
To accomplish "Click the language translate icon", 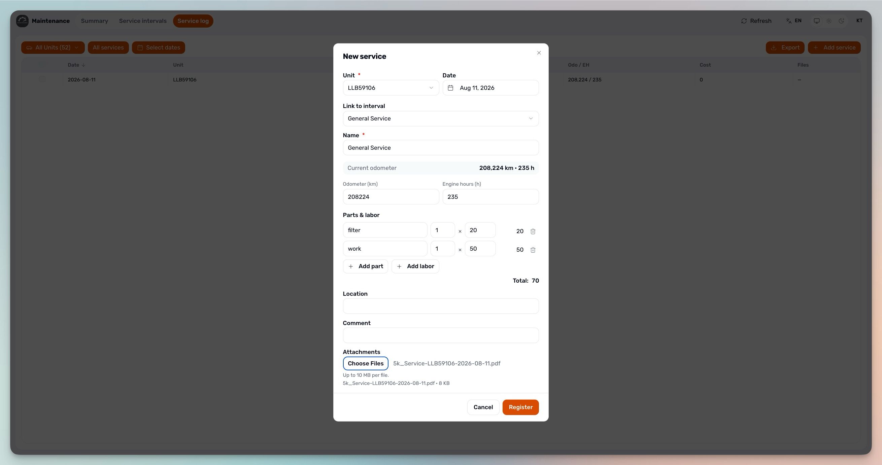I will tap(789, 21).
